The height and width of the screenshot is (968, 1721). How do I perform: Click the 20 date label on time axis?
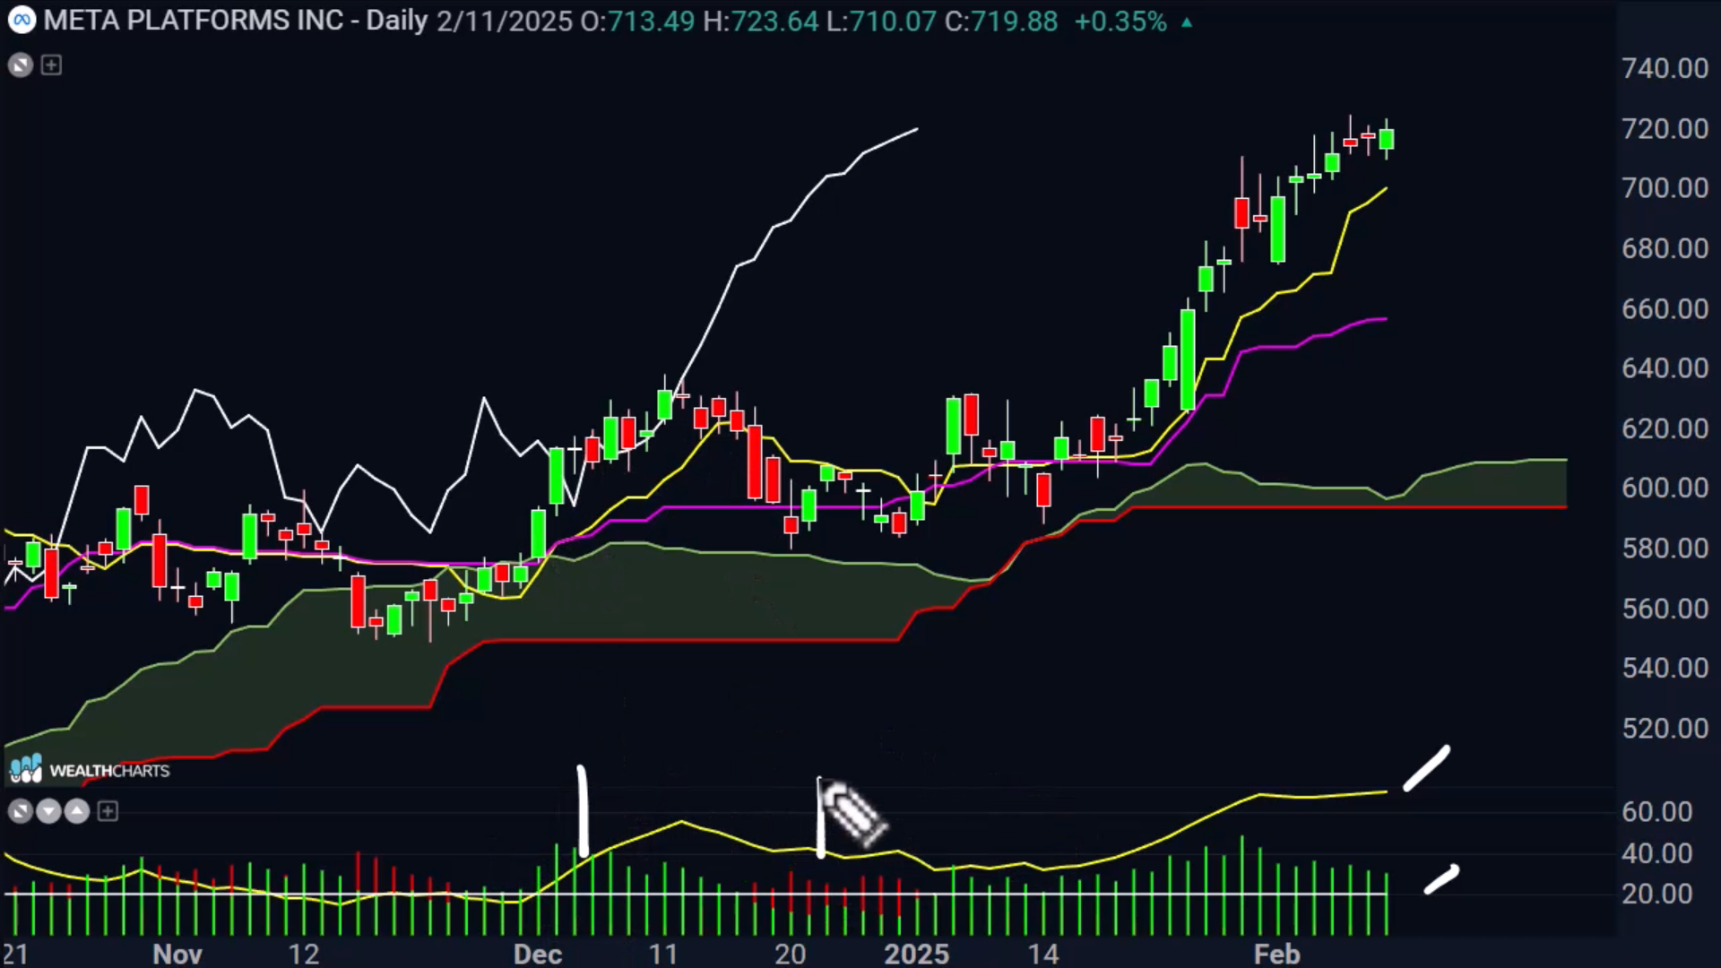tap(790, 954)
